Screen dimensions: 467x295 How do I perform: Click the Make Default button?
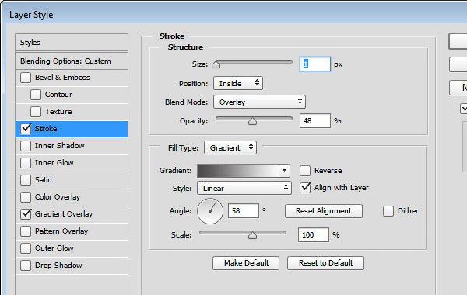coord(246,263)
